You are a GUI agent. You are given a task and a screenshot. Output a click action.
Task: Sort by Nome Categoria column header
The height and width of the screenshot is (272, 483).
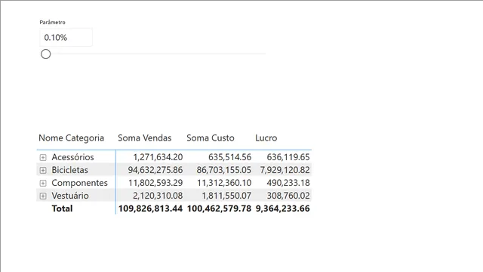(x=71, y=138)
